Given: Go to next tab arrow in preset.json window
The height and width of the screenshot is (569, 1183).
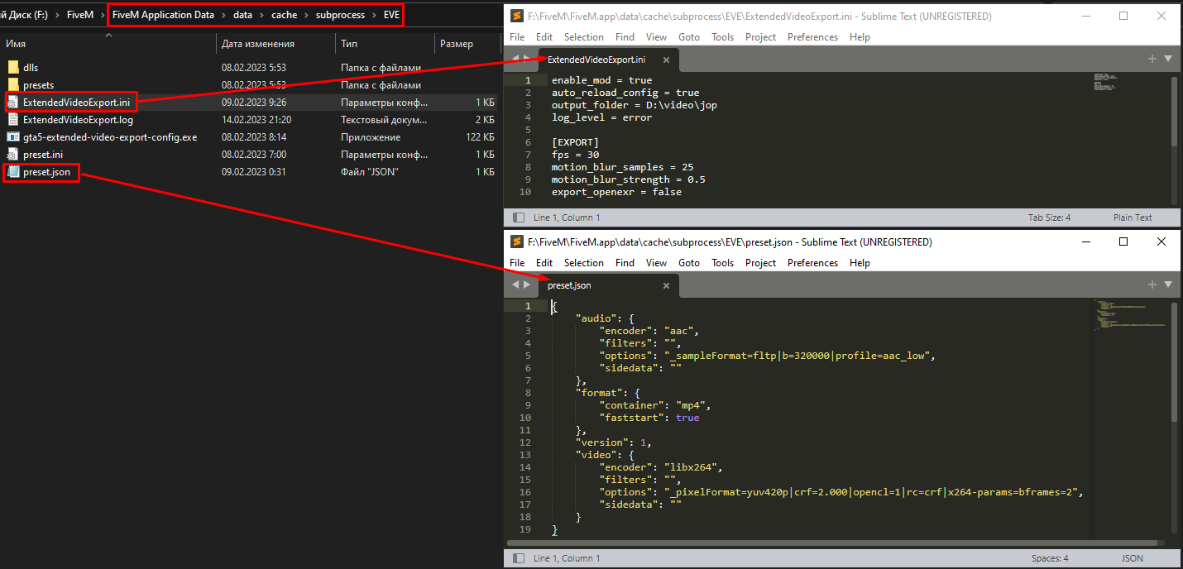Looking at the screenshot, I should [x=527, y=284].
